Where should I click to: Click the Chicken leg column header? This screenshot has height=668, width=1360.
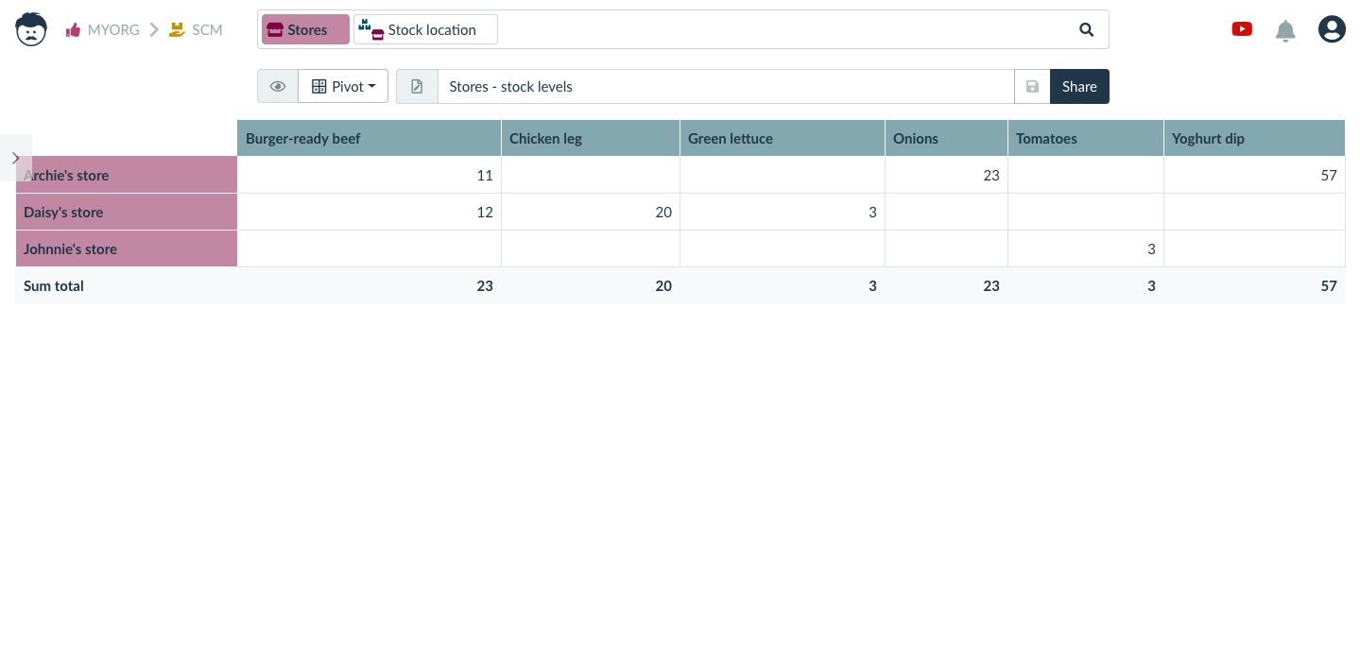590,138
